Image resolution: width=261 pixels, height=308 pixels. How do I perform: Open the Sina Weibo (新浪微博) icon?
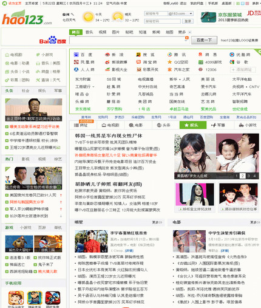coord(107,62)
